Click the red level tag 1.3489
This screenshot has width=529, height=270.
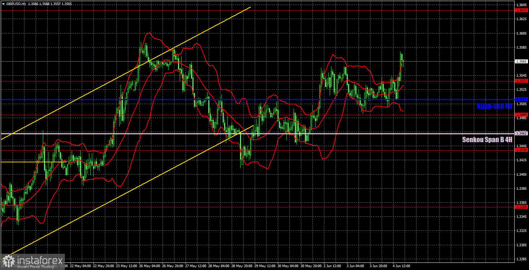(x=521, y=114)
